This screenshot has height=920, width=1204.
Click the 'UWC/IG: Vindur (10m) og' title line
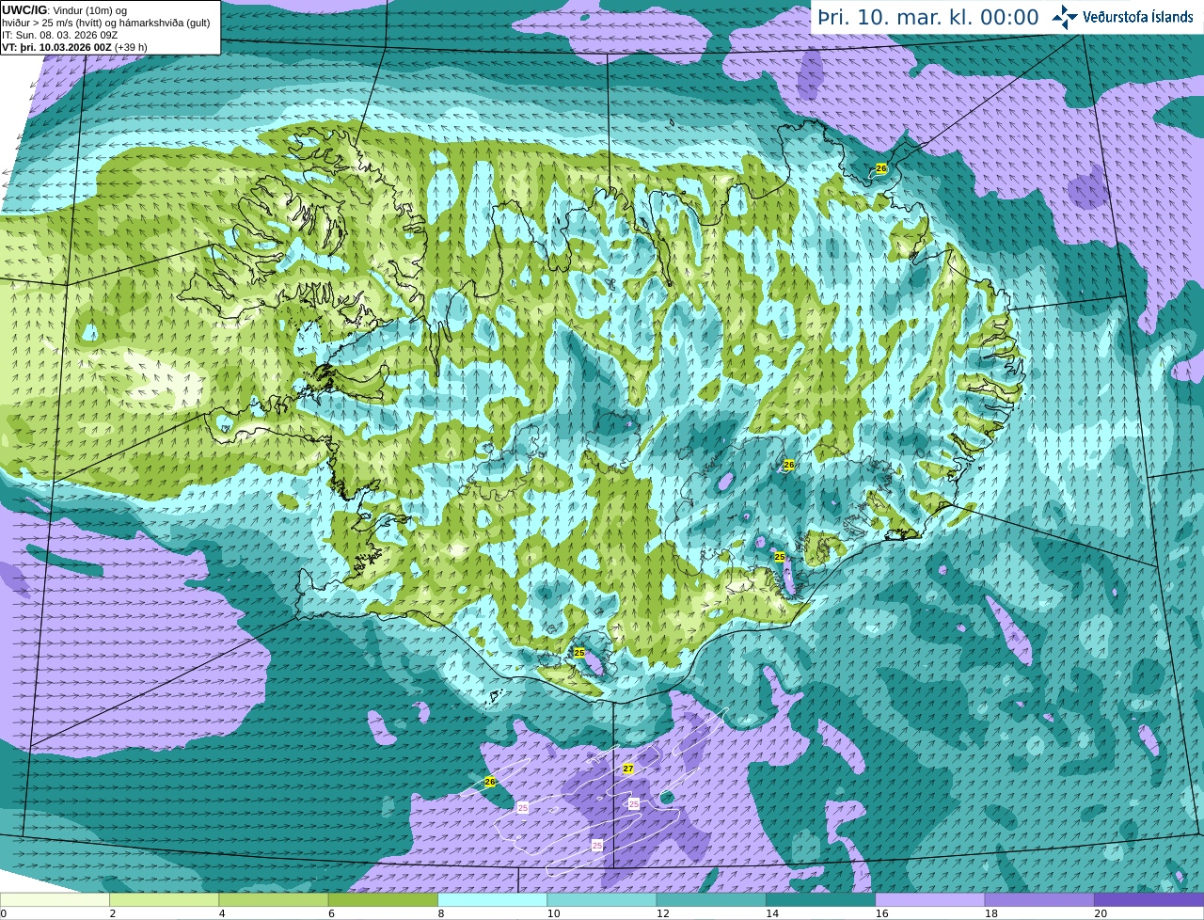[x=65, y=9]
